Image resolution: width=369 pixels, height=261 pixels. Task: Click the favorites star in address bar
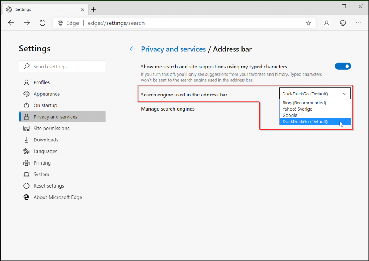pyautogui.click(x=308, y=23)
